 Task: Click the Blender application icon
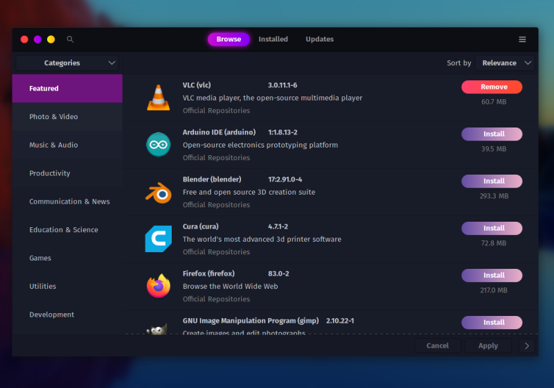click(159, 193)
